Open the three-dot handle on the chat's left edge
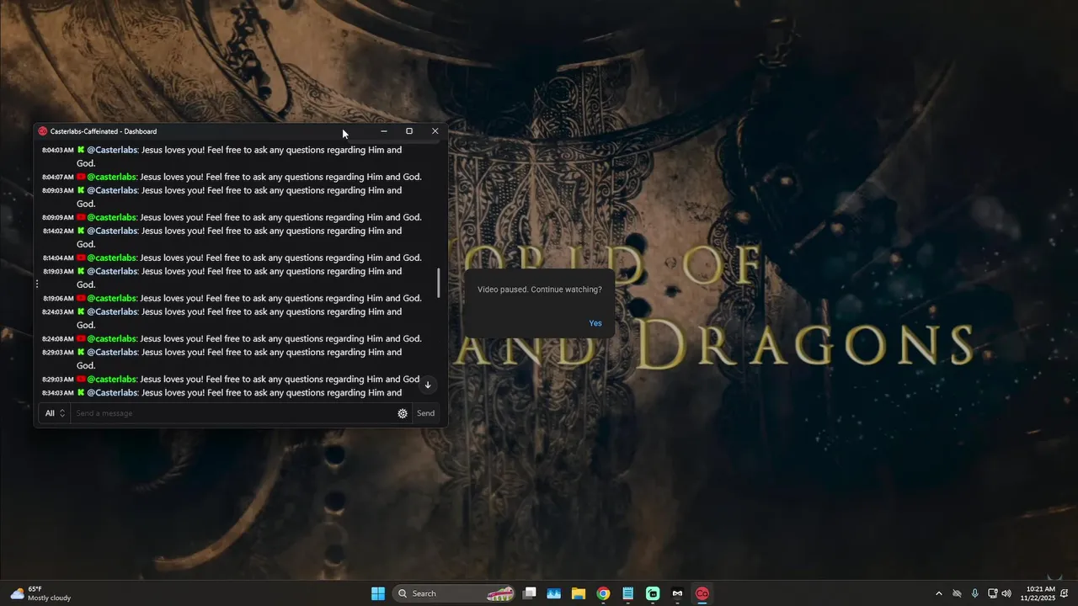Screen dimensions: 1078x606 coord(37,284)
